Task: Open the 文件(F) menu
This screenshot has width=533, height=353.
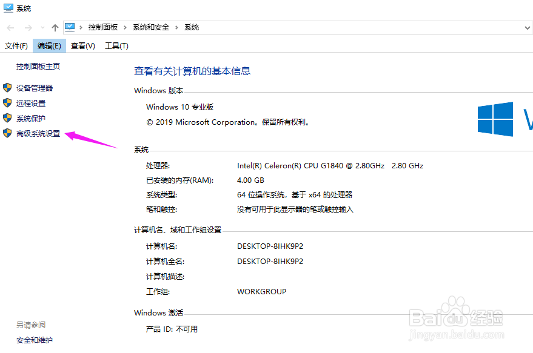Action: click(x=16, y=46)
